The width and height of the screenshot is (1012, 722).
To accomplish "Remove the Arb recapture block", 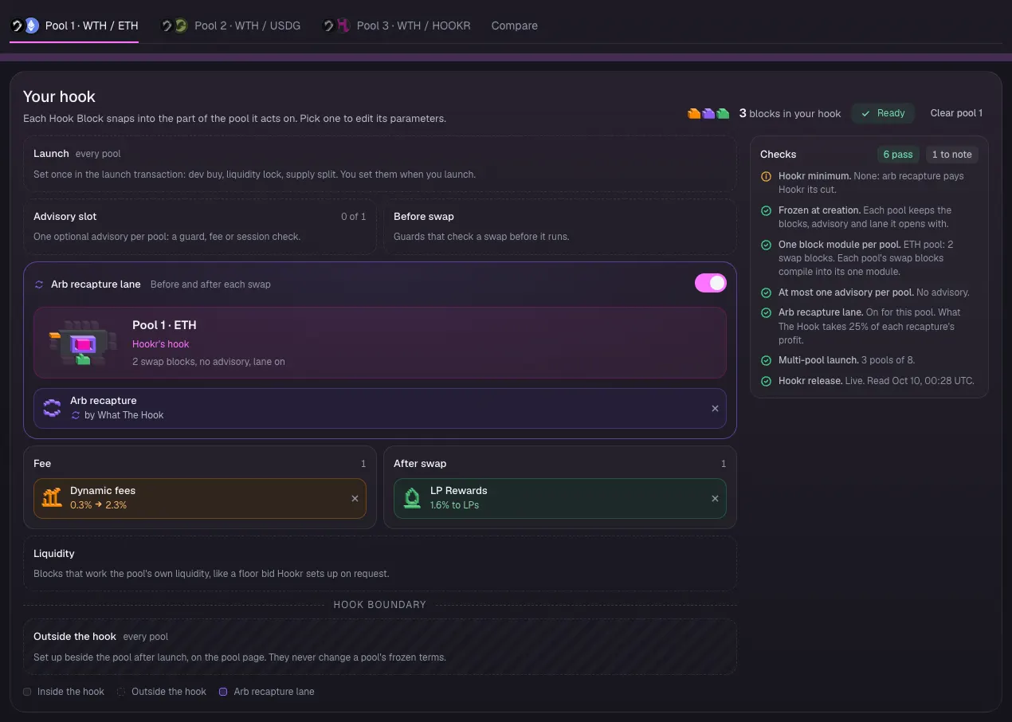I will (x=715, y=408).
